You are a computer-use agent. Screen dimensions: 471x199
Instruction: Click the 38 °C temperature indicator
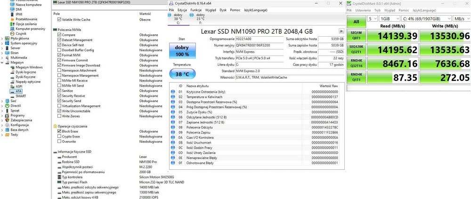point(182,74)
